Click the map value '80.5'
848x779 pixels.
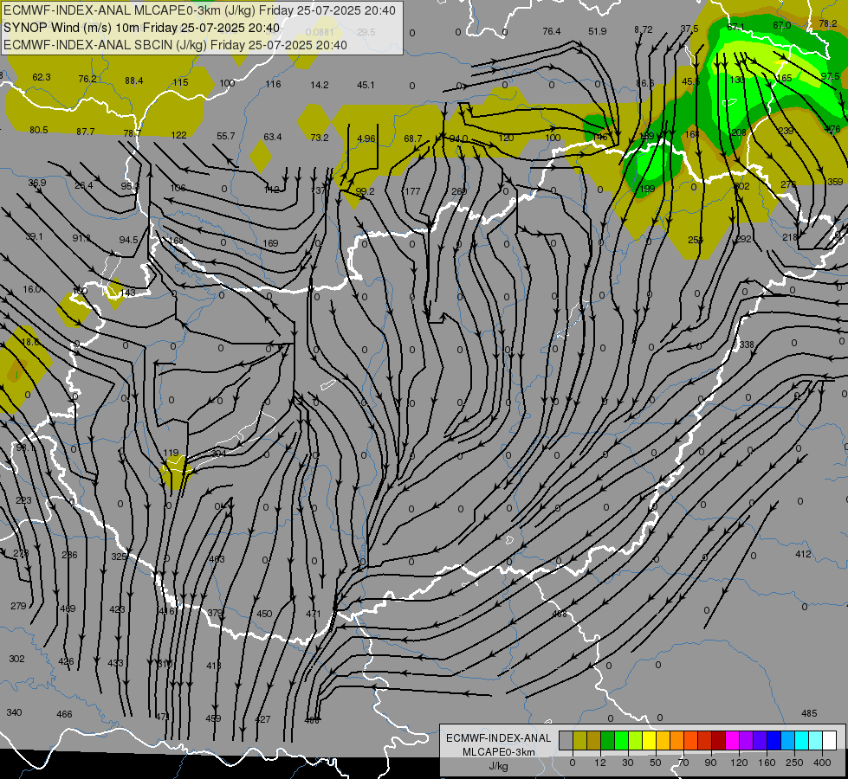click(38, 130)
